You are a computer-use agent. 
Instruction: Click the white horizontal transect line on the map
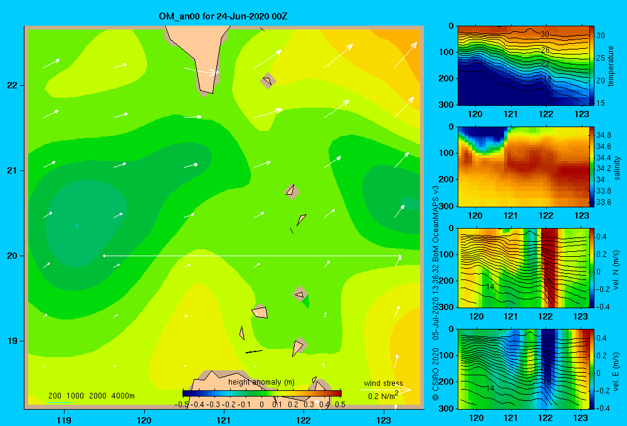point(252,256)
